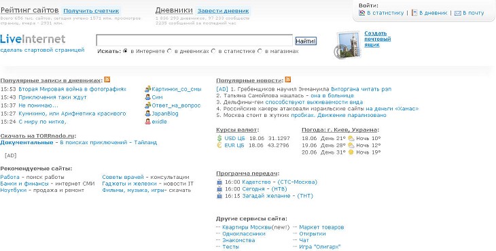The image size is (496, 251).
Task: Click Создать почтовый ящик link
Action: click(377, 39)
